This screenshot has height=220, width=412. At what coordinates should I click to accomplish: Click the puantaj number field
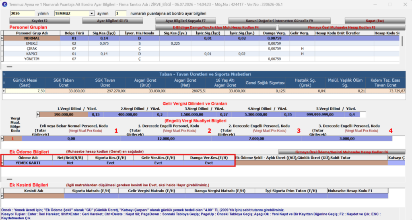pyautogui.click(x=121, y=13)
